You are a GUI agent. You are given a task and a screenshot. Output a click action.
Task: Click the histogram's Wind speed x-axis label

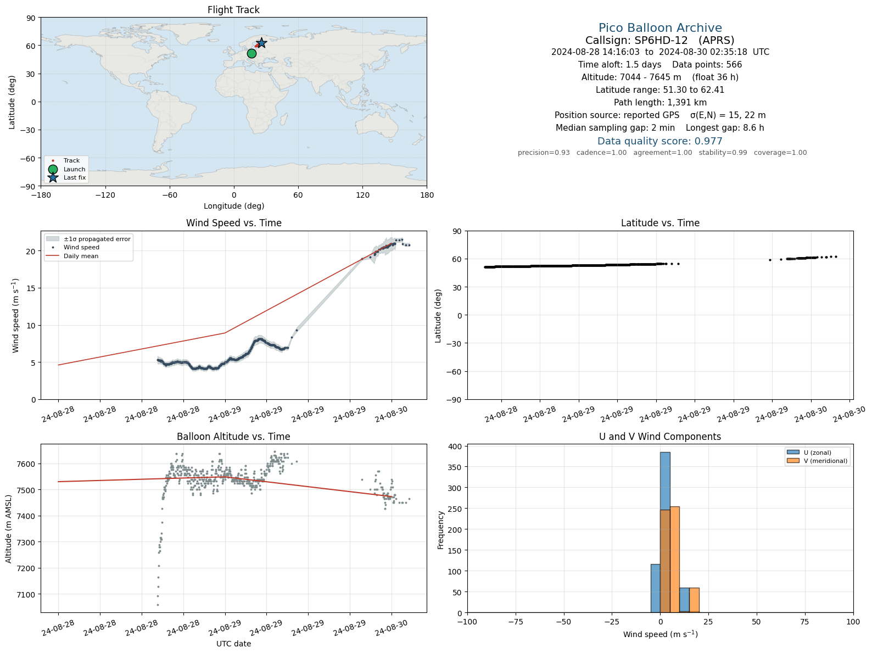pos(660,635)
